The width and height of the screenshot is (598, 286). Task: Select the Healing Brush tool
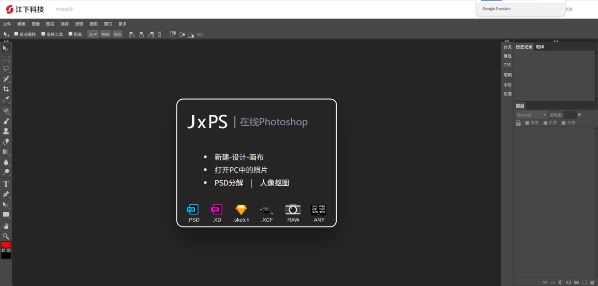click(6, 111)
